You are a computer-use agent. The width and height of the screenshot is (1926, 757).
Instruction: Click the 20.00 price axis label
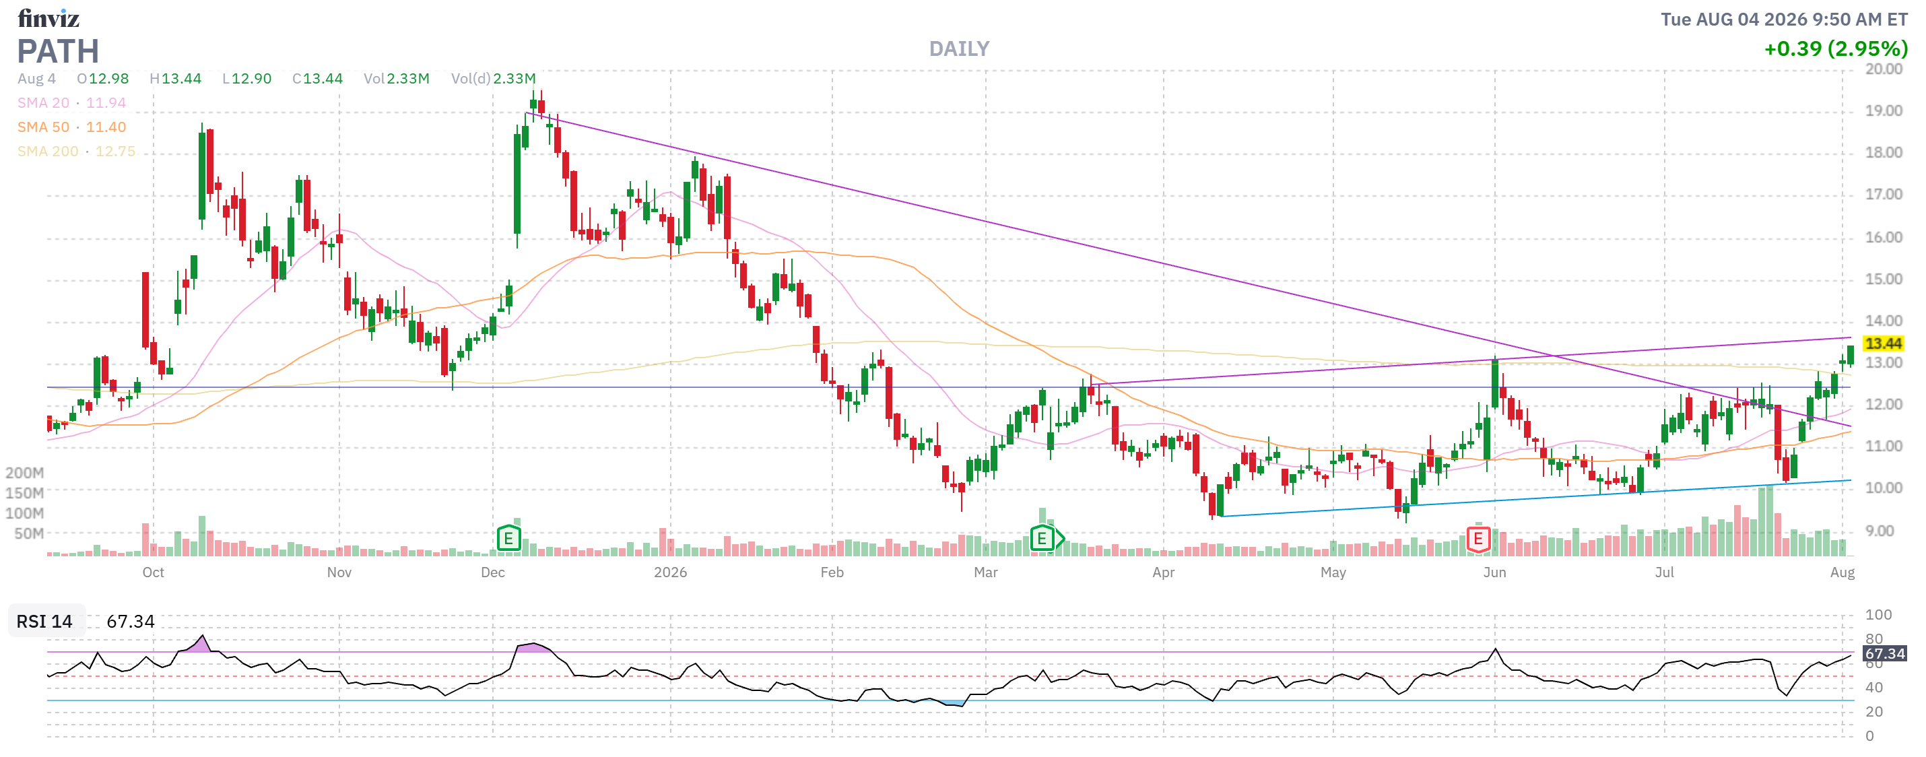coord(1884,69)
